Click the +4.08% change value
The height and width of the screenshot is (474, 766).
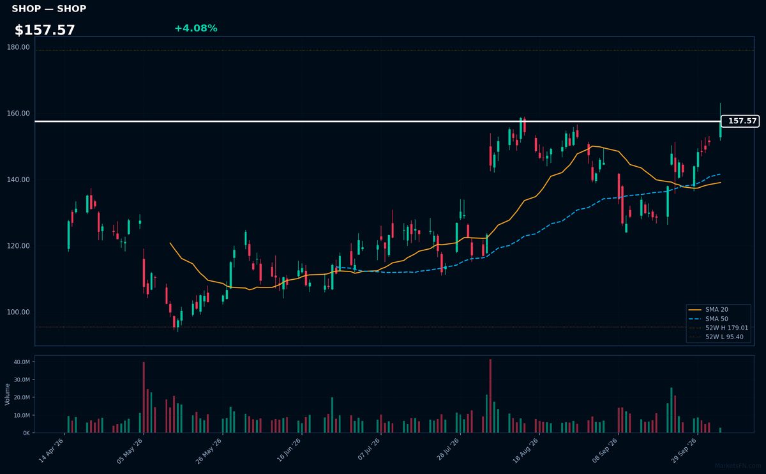196,28
